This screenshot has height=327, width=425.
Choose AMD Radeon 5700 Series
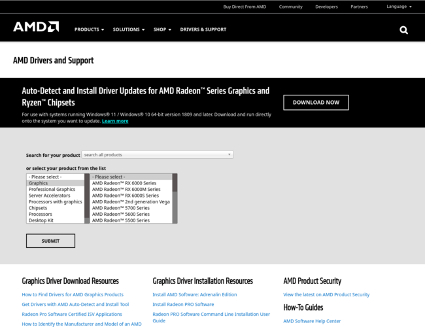point(131,208)
